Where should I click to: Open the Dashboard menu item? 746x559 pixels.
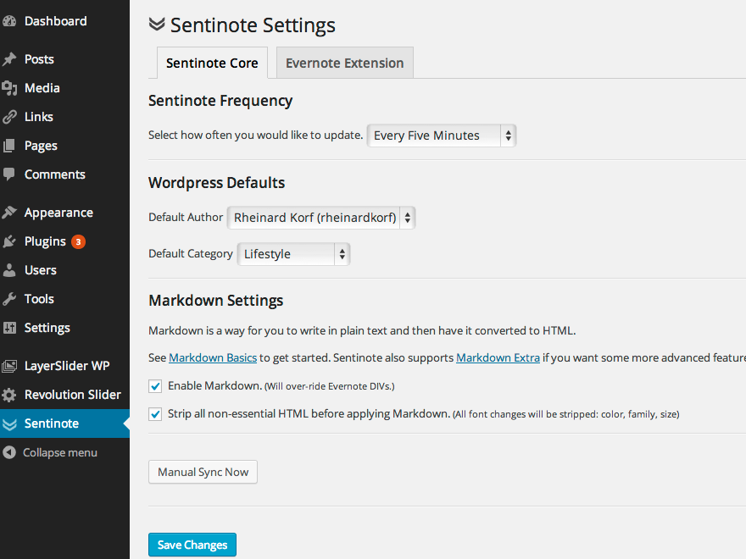click(56, 21)
